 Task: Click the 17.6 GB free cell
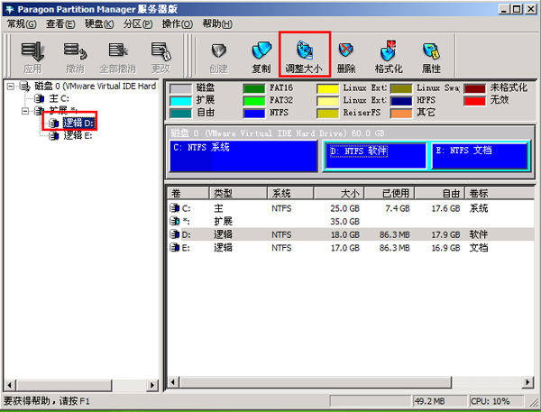(445, 208)
